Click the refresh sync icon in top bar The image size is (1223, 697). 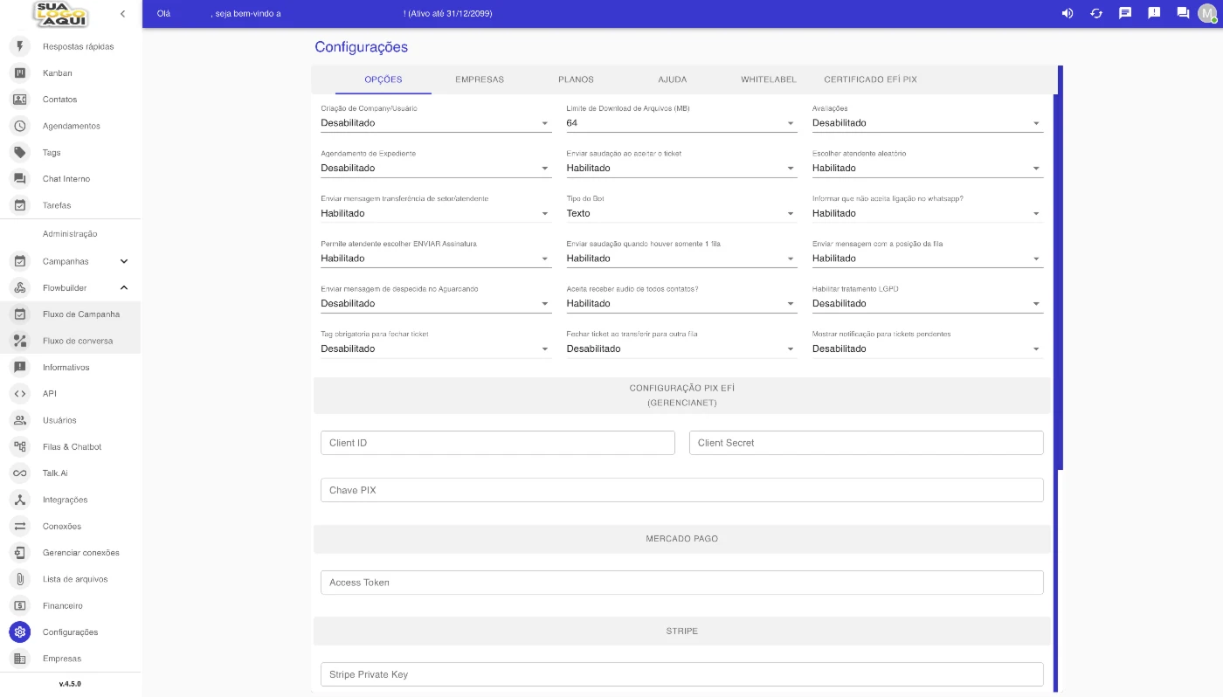pos(1096,13)
